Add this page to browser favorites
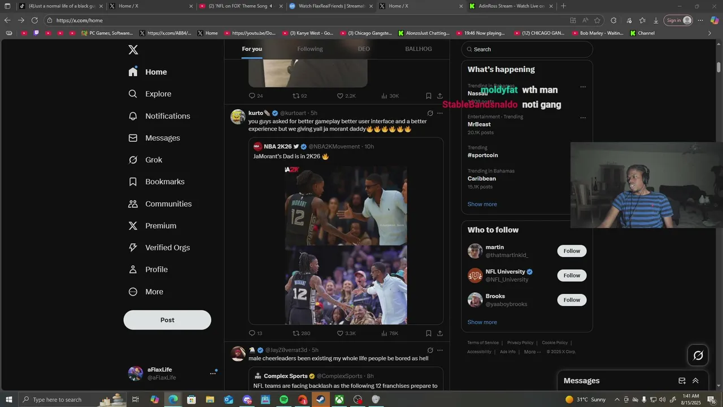The width and height of the screenshot is (723, 407). click(x=597, y=20)
